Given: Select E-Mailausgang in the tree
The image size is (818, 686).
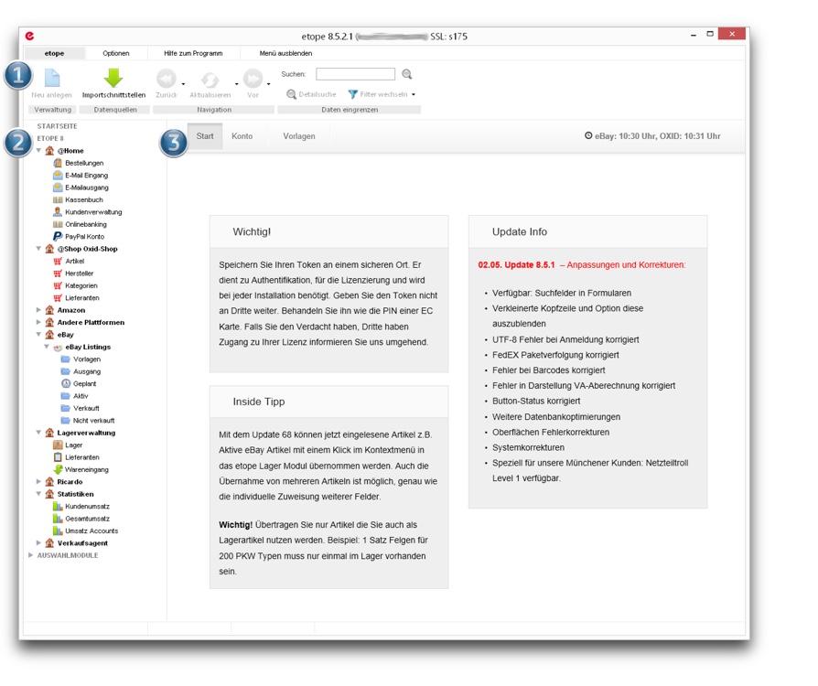Looking at the screenshot, I should click(87, 188).
